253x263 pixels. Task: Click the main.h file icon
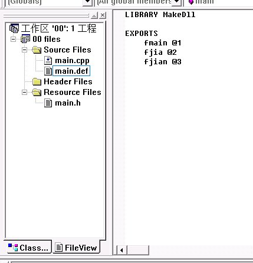click(48, 103)
